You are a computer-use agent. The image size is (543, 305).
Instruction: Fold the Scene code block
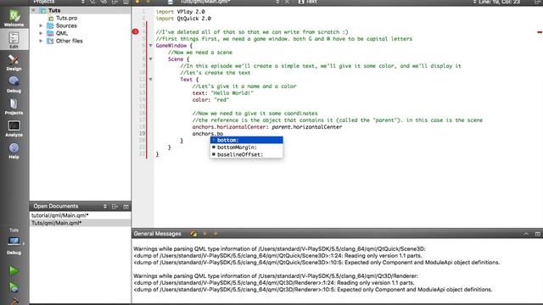click(x=151, y=59)
